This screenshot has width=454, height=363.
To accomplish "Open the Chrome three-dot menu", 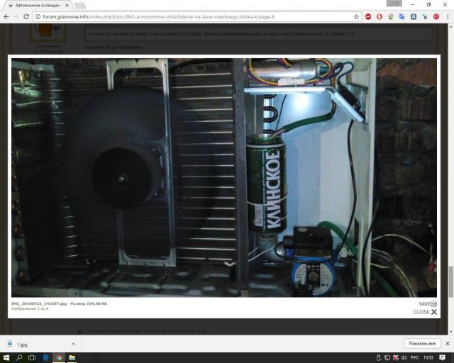I will (448, 16).
